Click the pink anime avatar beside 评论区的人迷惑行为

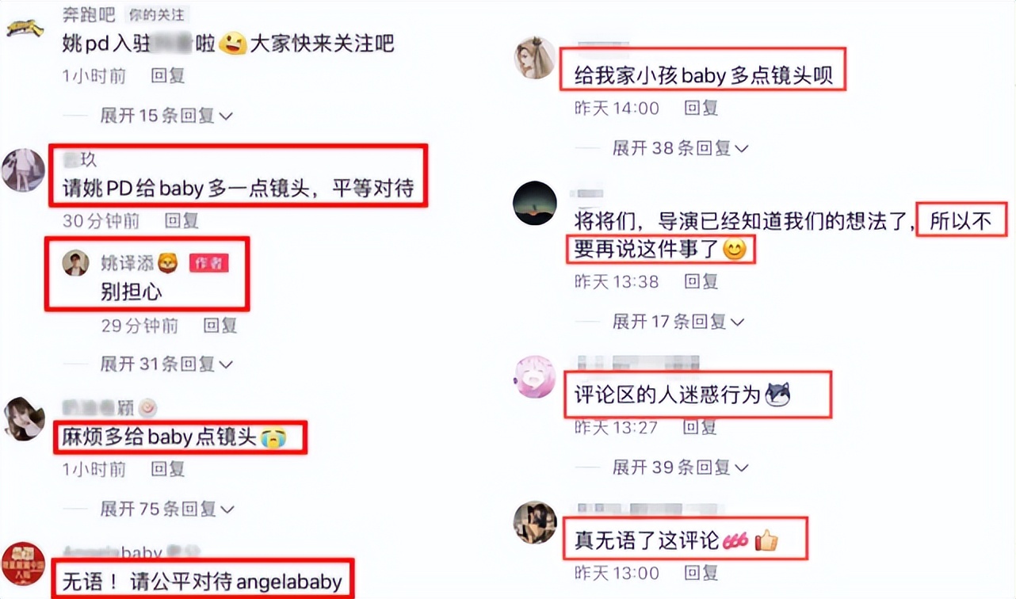536,376
